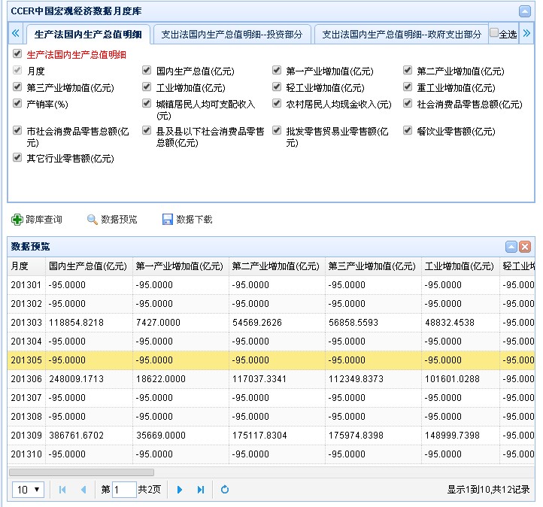Collapse the 数据预览 panel with up arrow
This screenshot has height=507, width=543.
point(511,247)
